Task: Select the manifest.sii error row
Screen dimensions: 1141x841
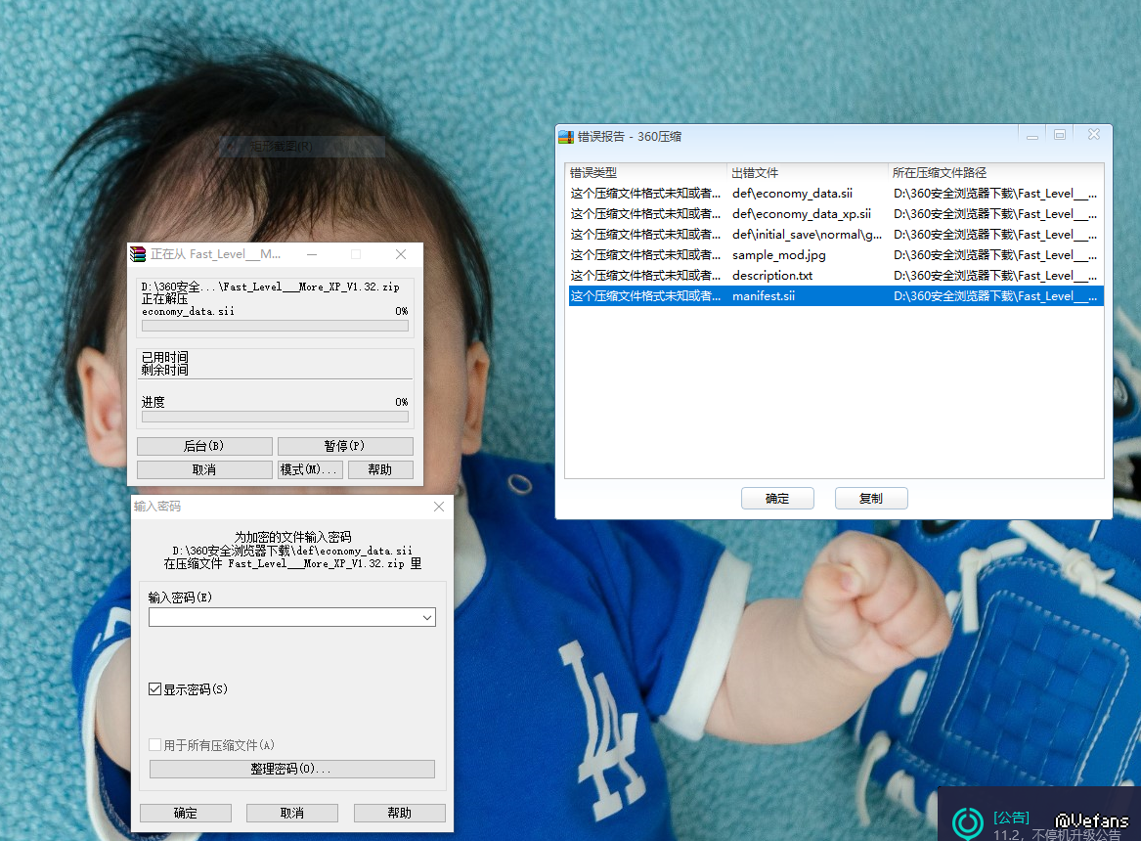Action: 836,296
